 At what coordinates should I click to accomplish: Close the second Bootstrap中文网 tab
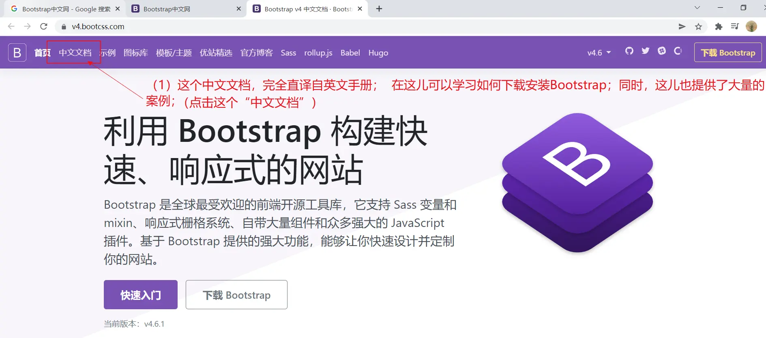(x=238, y=9)
